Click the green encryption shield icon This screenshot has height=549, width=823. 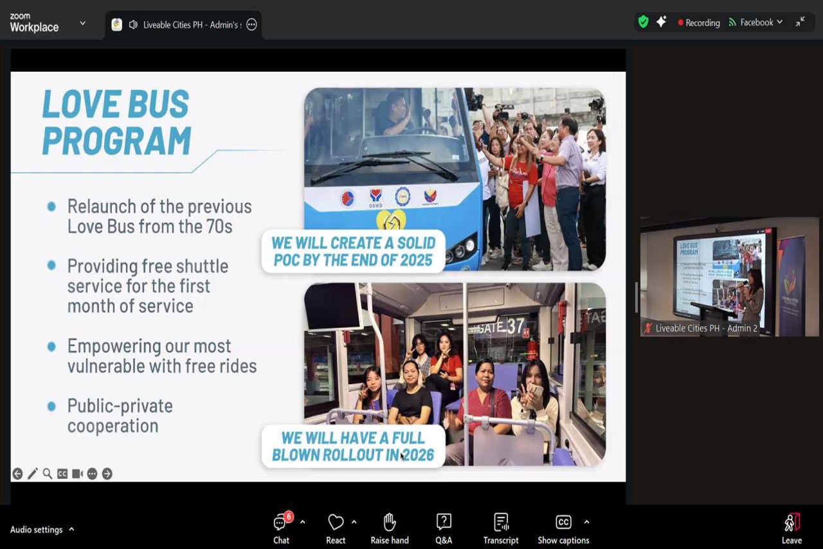click(x=643, y=22)
